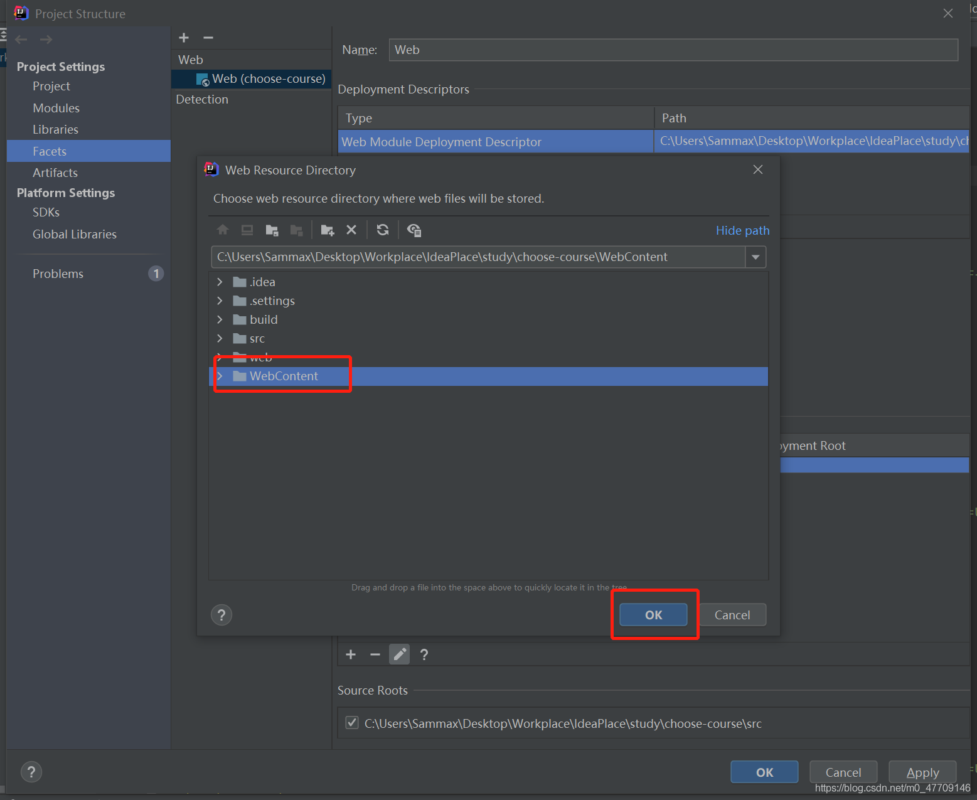Screen dimensions: 977x800
Task: Click the Desktop directory icon
Action: (x=247, y=230)
